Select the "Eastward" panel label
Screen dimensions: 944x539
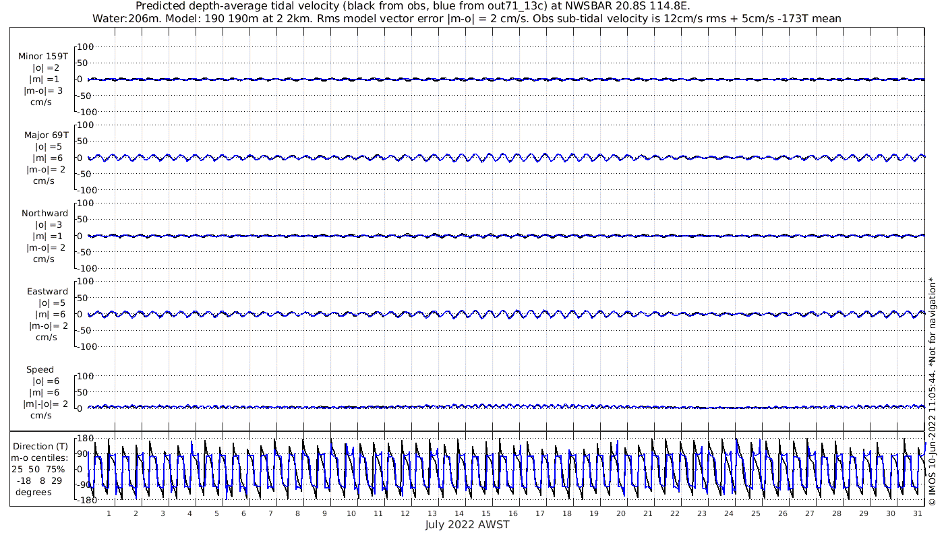click(x=47, y=292)
